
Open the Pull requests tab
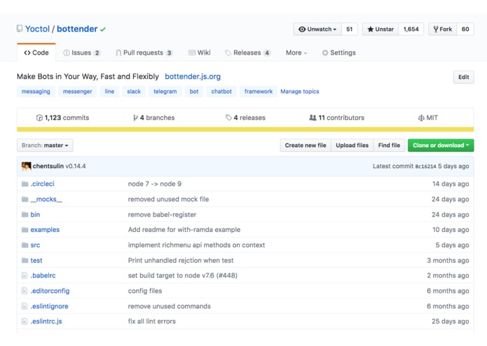coord(144,53)
